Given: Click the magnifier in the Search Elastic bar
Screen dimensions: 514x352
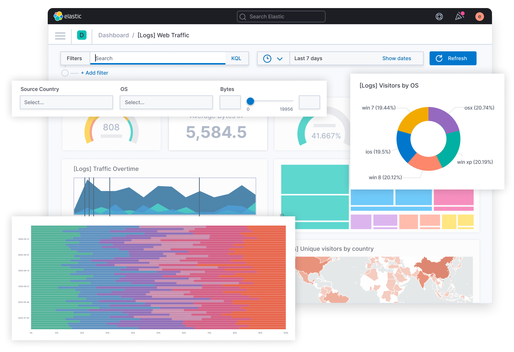Looking at the screenshot, I should tap(242, 16).
